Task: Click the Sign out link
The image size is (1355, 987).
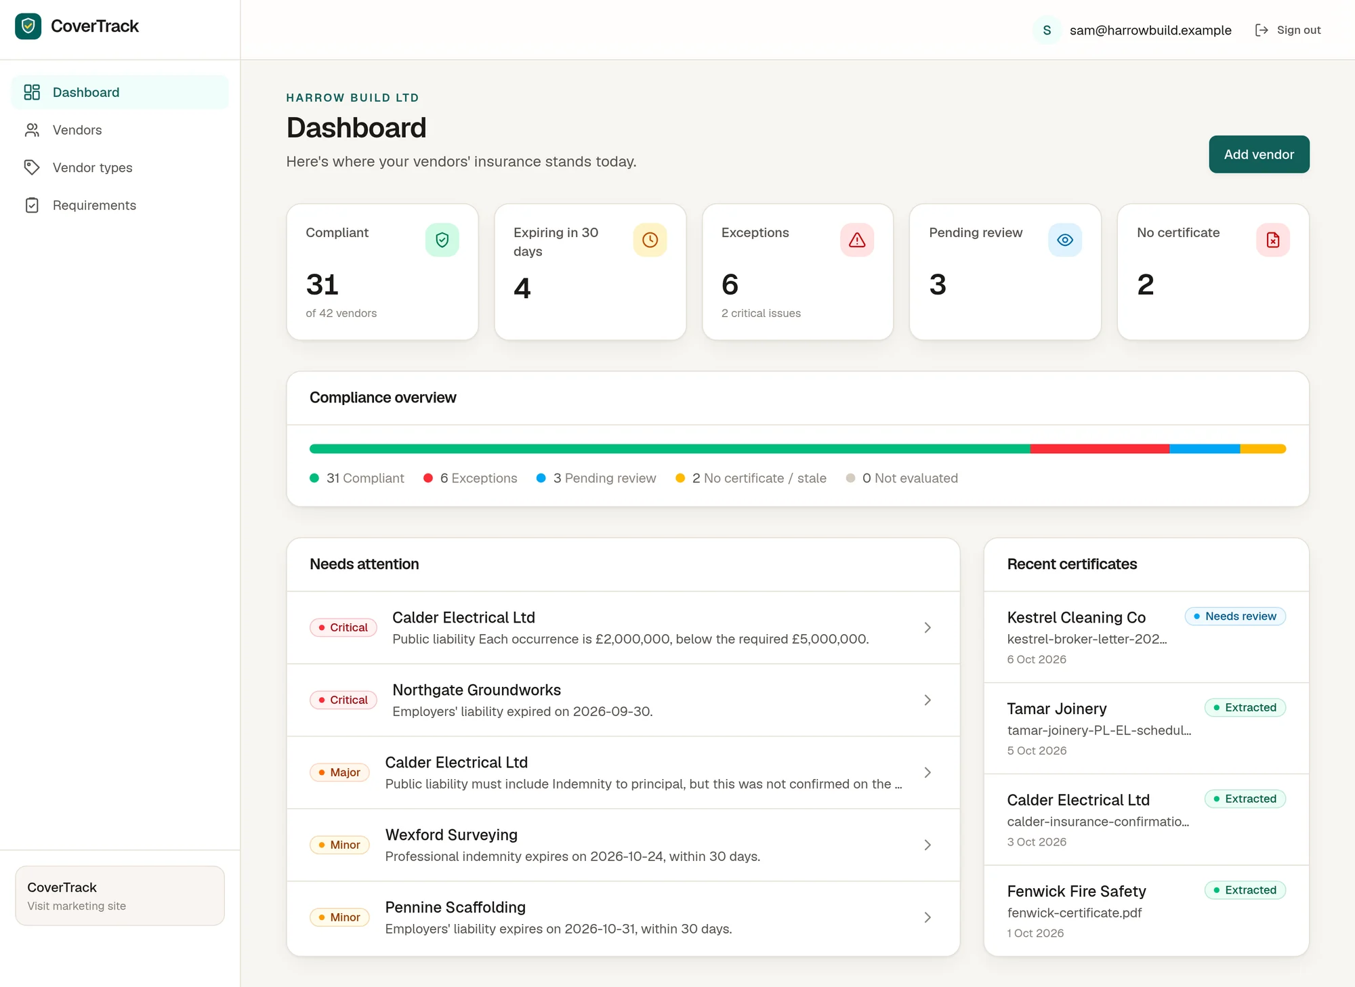Action: (1288, 30)
